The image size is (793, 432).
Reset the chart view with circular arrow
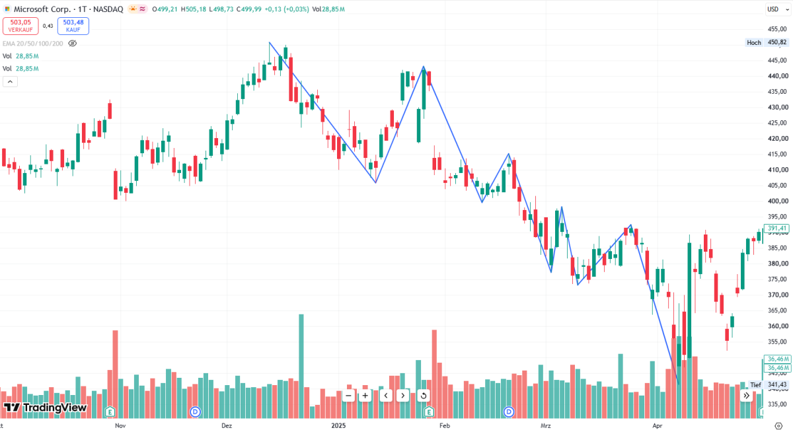point(423,396)
